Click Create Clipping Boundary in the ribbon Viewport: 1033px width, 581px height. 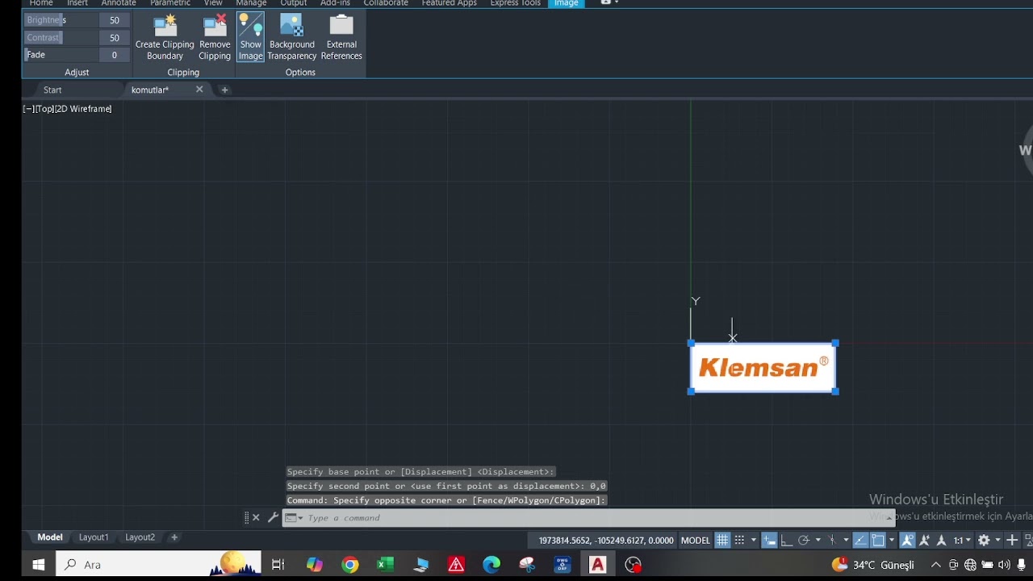coord(165,38)
